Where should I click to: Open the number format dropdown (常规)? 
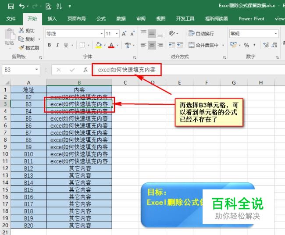click(x=275, y=34)
